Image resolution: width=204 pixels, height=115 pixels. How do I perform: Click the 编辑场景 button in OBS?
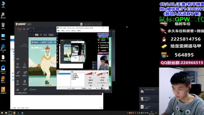point(91,80)
